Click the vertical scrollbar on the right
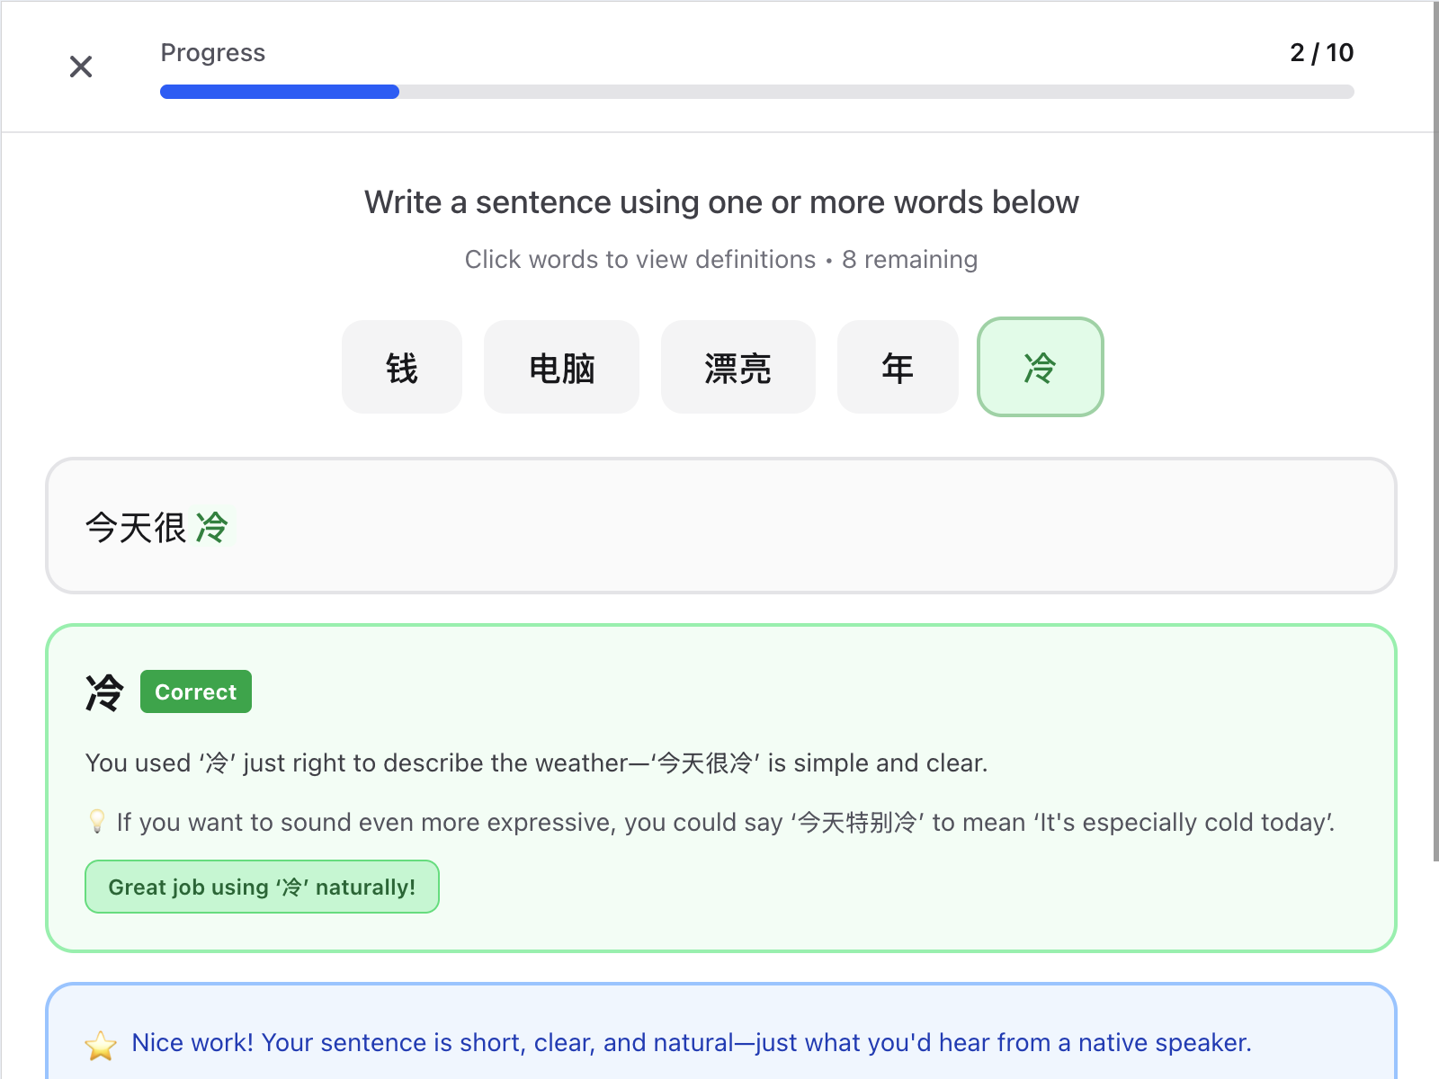1439x1079 pixels. click(1435, 432)
